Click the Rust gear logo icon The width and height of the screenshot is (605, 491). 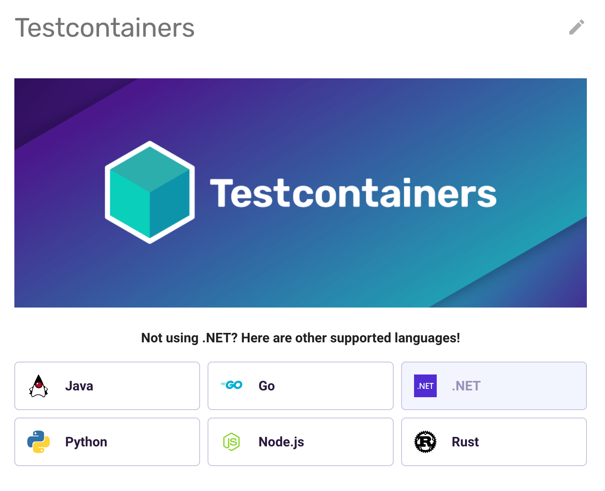tap(425, 442)
